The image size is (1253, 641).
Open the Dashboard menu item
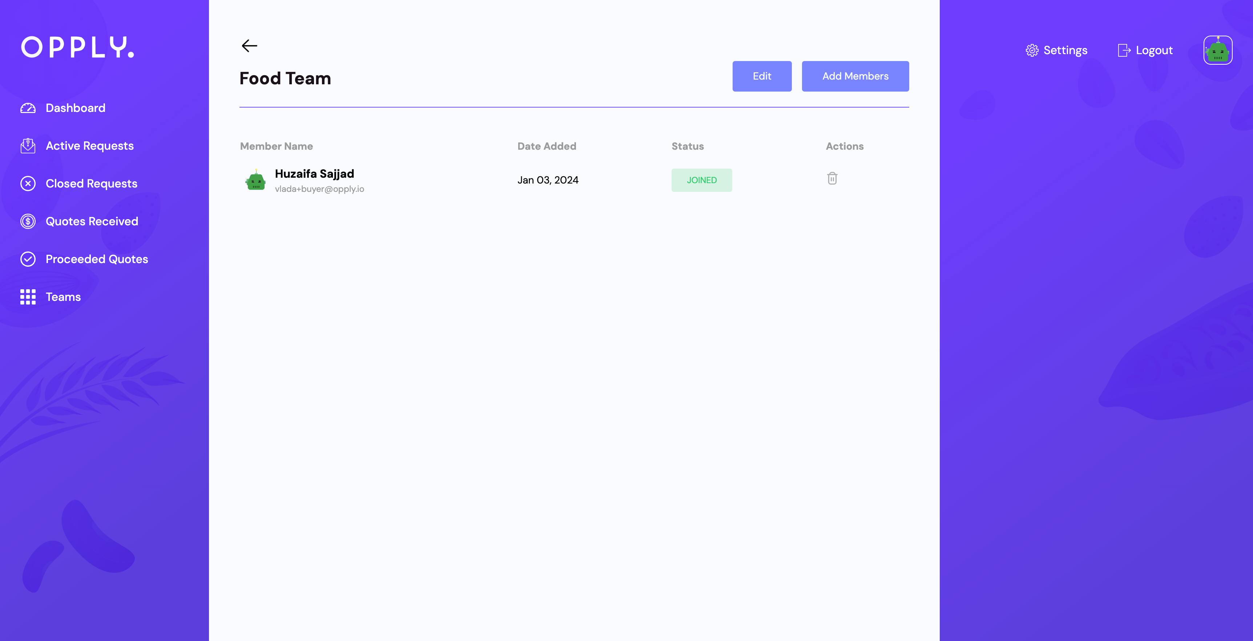[75, 108]
